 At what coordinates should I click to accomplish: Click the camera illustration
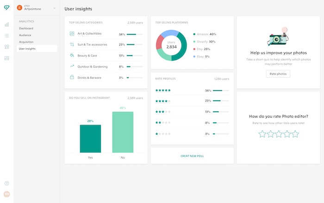point(278,37)
